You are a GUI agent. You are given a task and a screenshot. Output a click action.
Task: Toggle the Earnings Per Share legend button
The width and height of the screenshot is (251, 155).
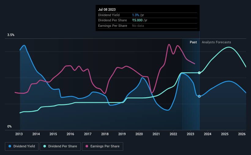[103, 146]
